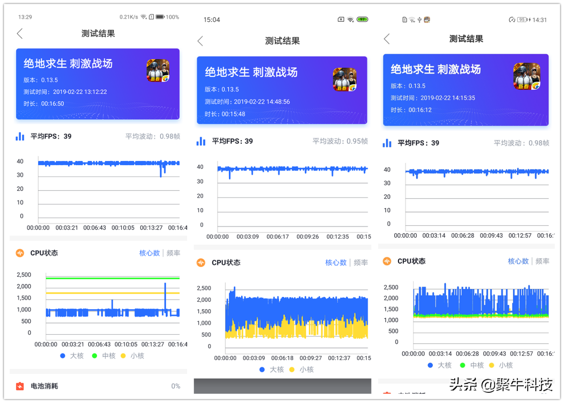
Task: Click orange CPU状态 pulse icon in 15:04 screenshot
Action: click(x=201, y=263)
